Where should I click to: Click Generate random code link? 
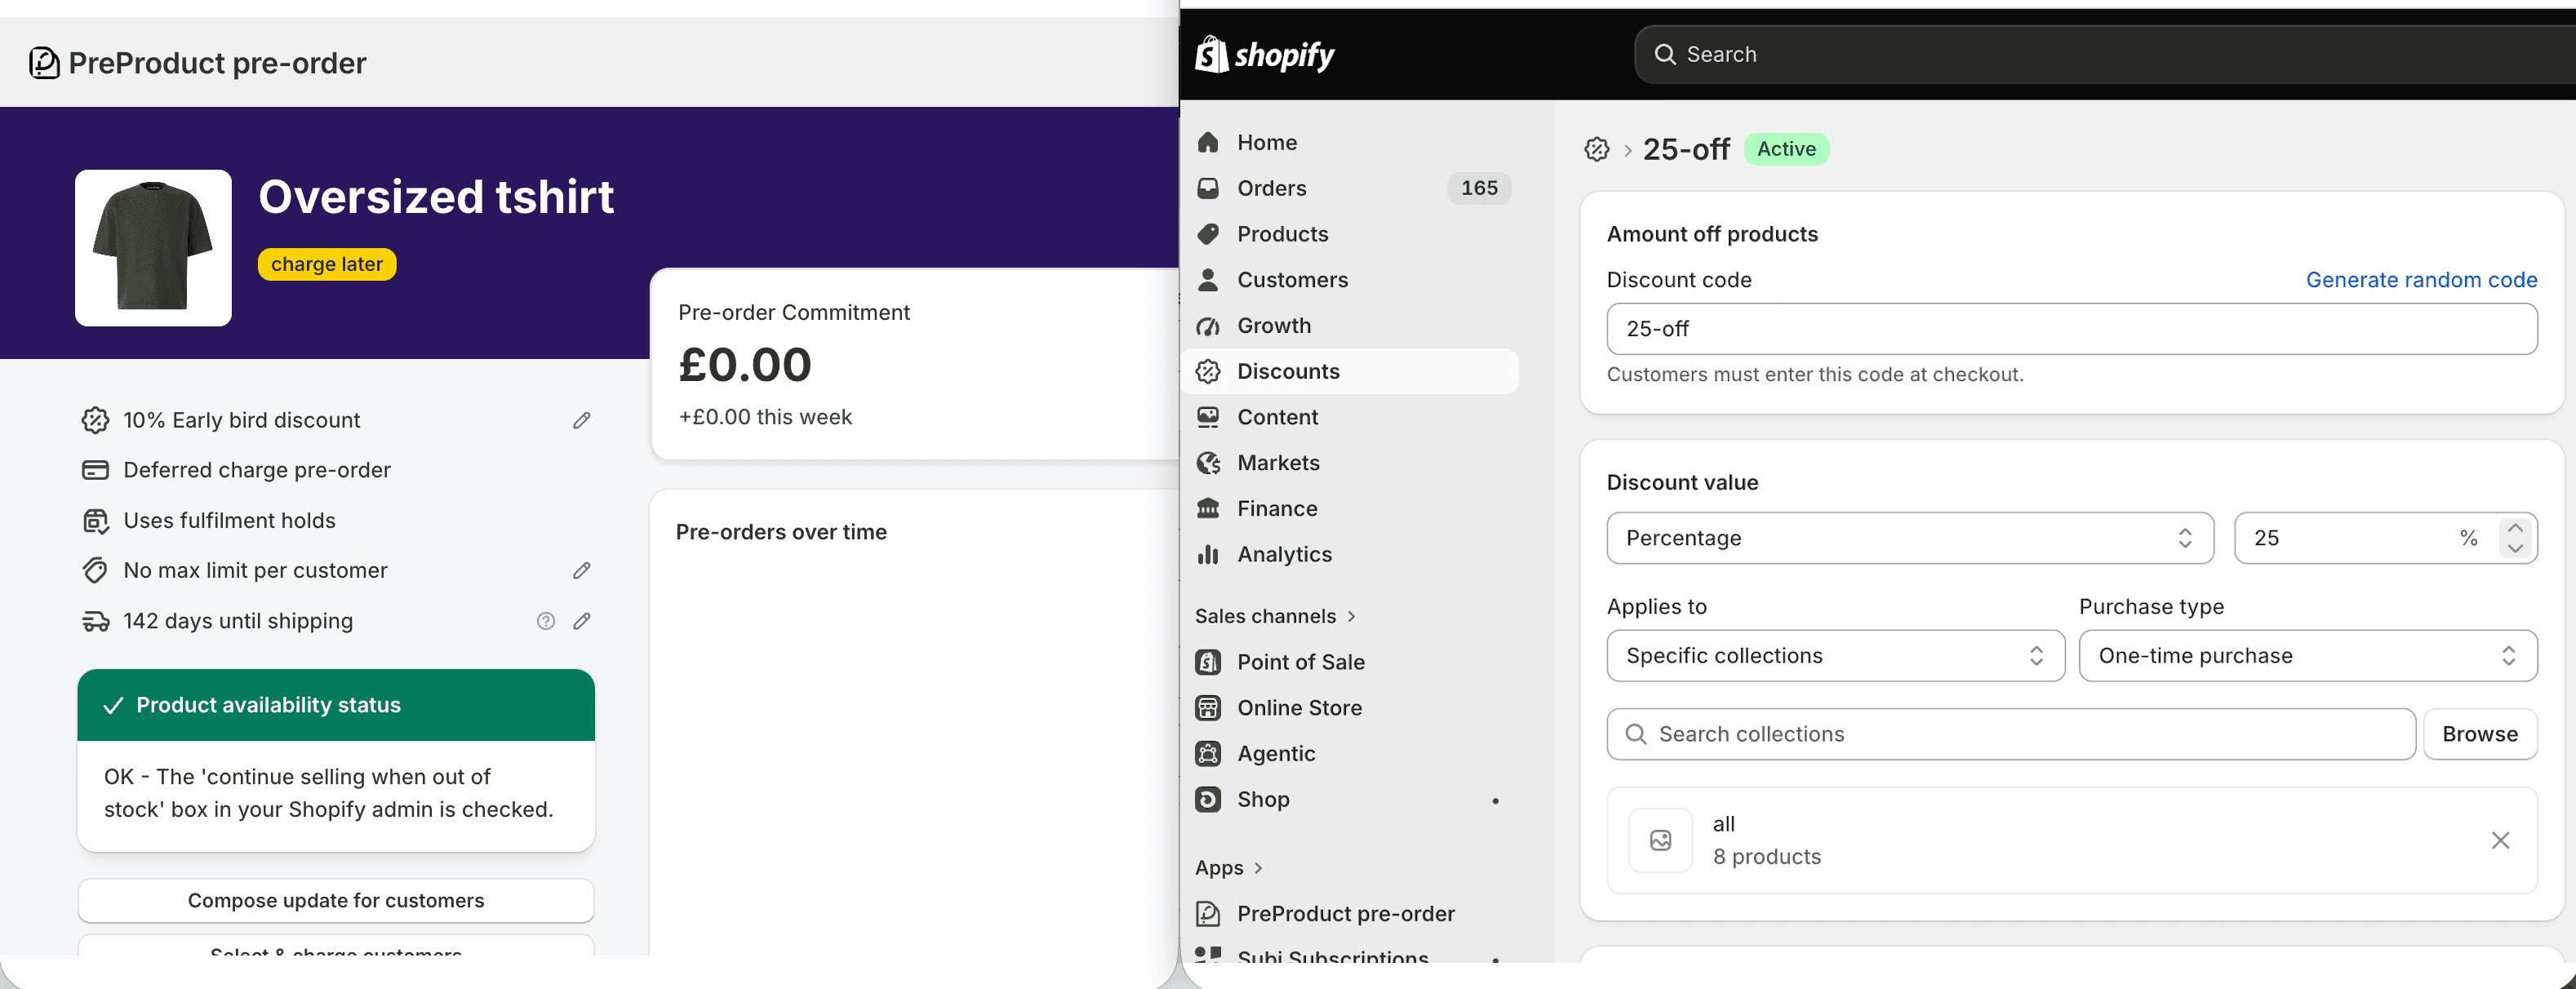(2421, 280)
